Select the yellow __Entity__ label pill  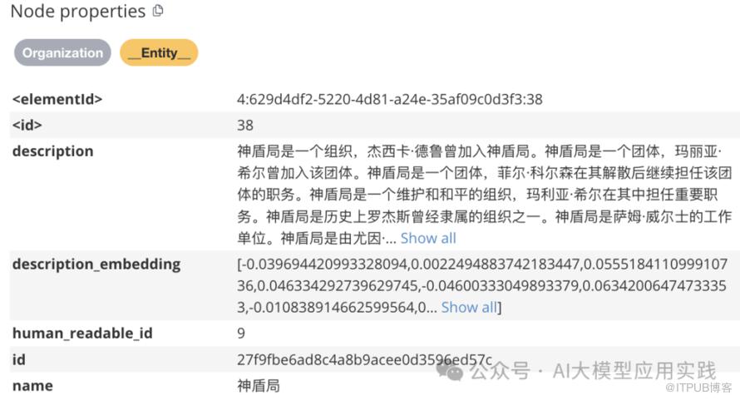(x=159, y=53)
